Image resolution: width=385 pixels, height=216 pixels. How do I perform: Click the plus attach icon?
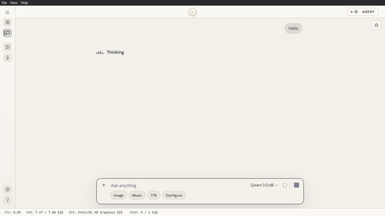coord(104,185)
